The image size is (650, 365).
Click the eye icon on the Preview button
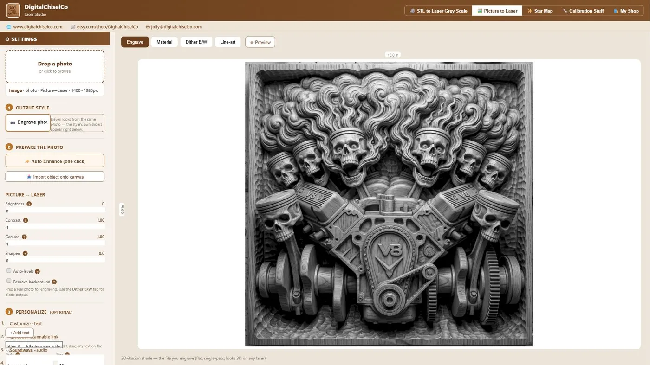[252, 42]
